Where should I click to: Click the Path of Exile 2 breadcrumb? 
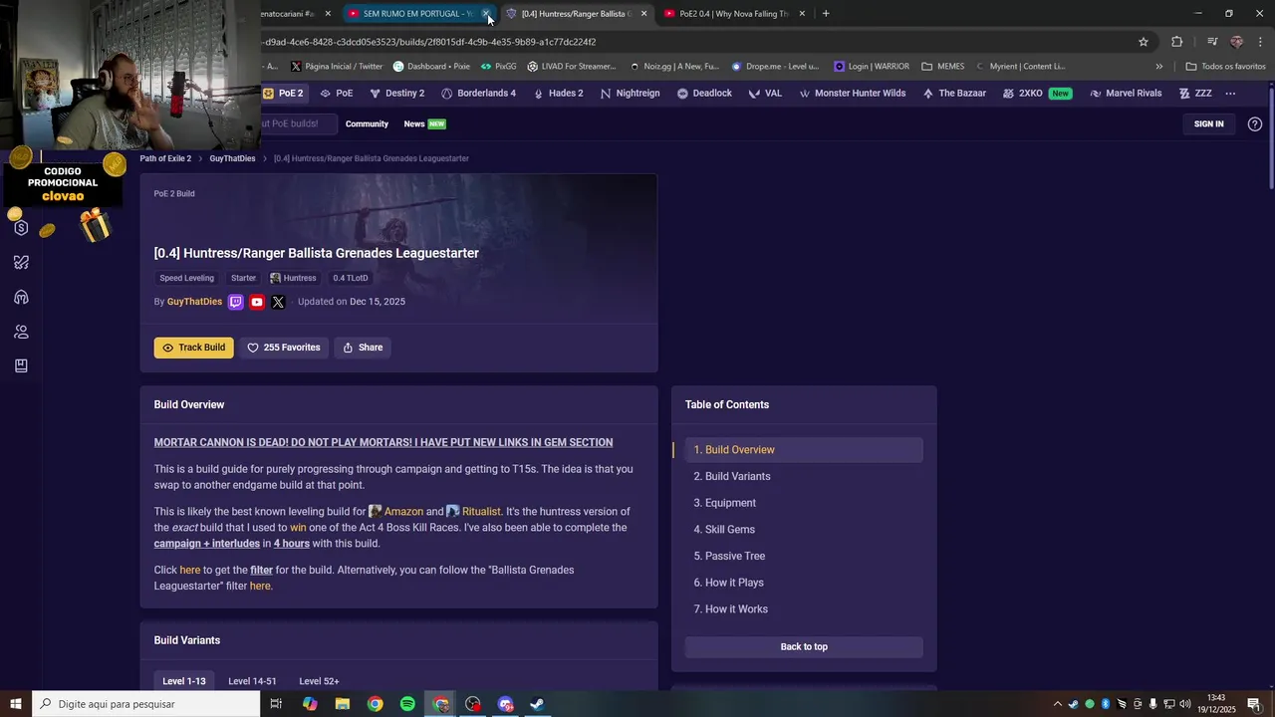pos(165,158)
